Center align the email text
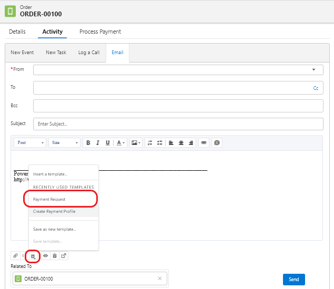334x289 pixels. click(181, 143)
